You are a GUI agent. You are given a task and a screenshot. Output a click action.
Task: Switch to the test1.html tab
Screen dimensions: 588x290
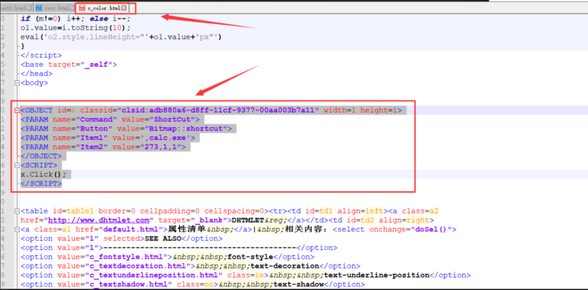[x=16, y=8]
